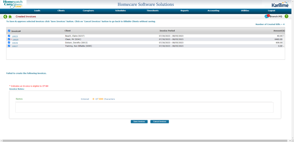Go to home via green house icon
294x142 pixels.
coord(10,17)
